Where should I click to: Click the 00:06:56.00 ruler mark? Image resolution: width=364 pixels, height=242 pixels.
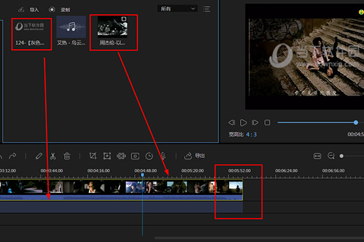tap(333, 171)
